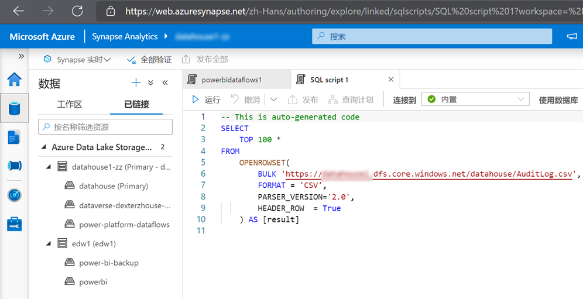Click 使用数据库 label
583x299 pixels.
click(558, 100)
